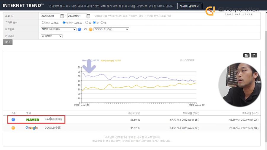Click the orange color dot next to GOOGLE dropdown

coord(90,29)
